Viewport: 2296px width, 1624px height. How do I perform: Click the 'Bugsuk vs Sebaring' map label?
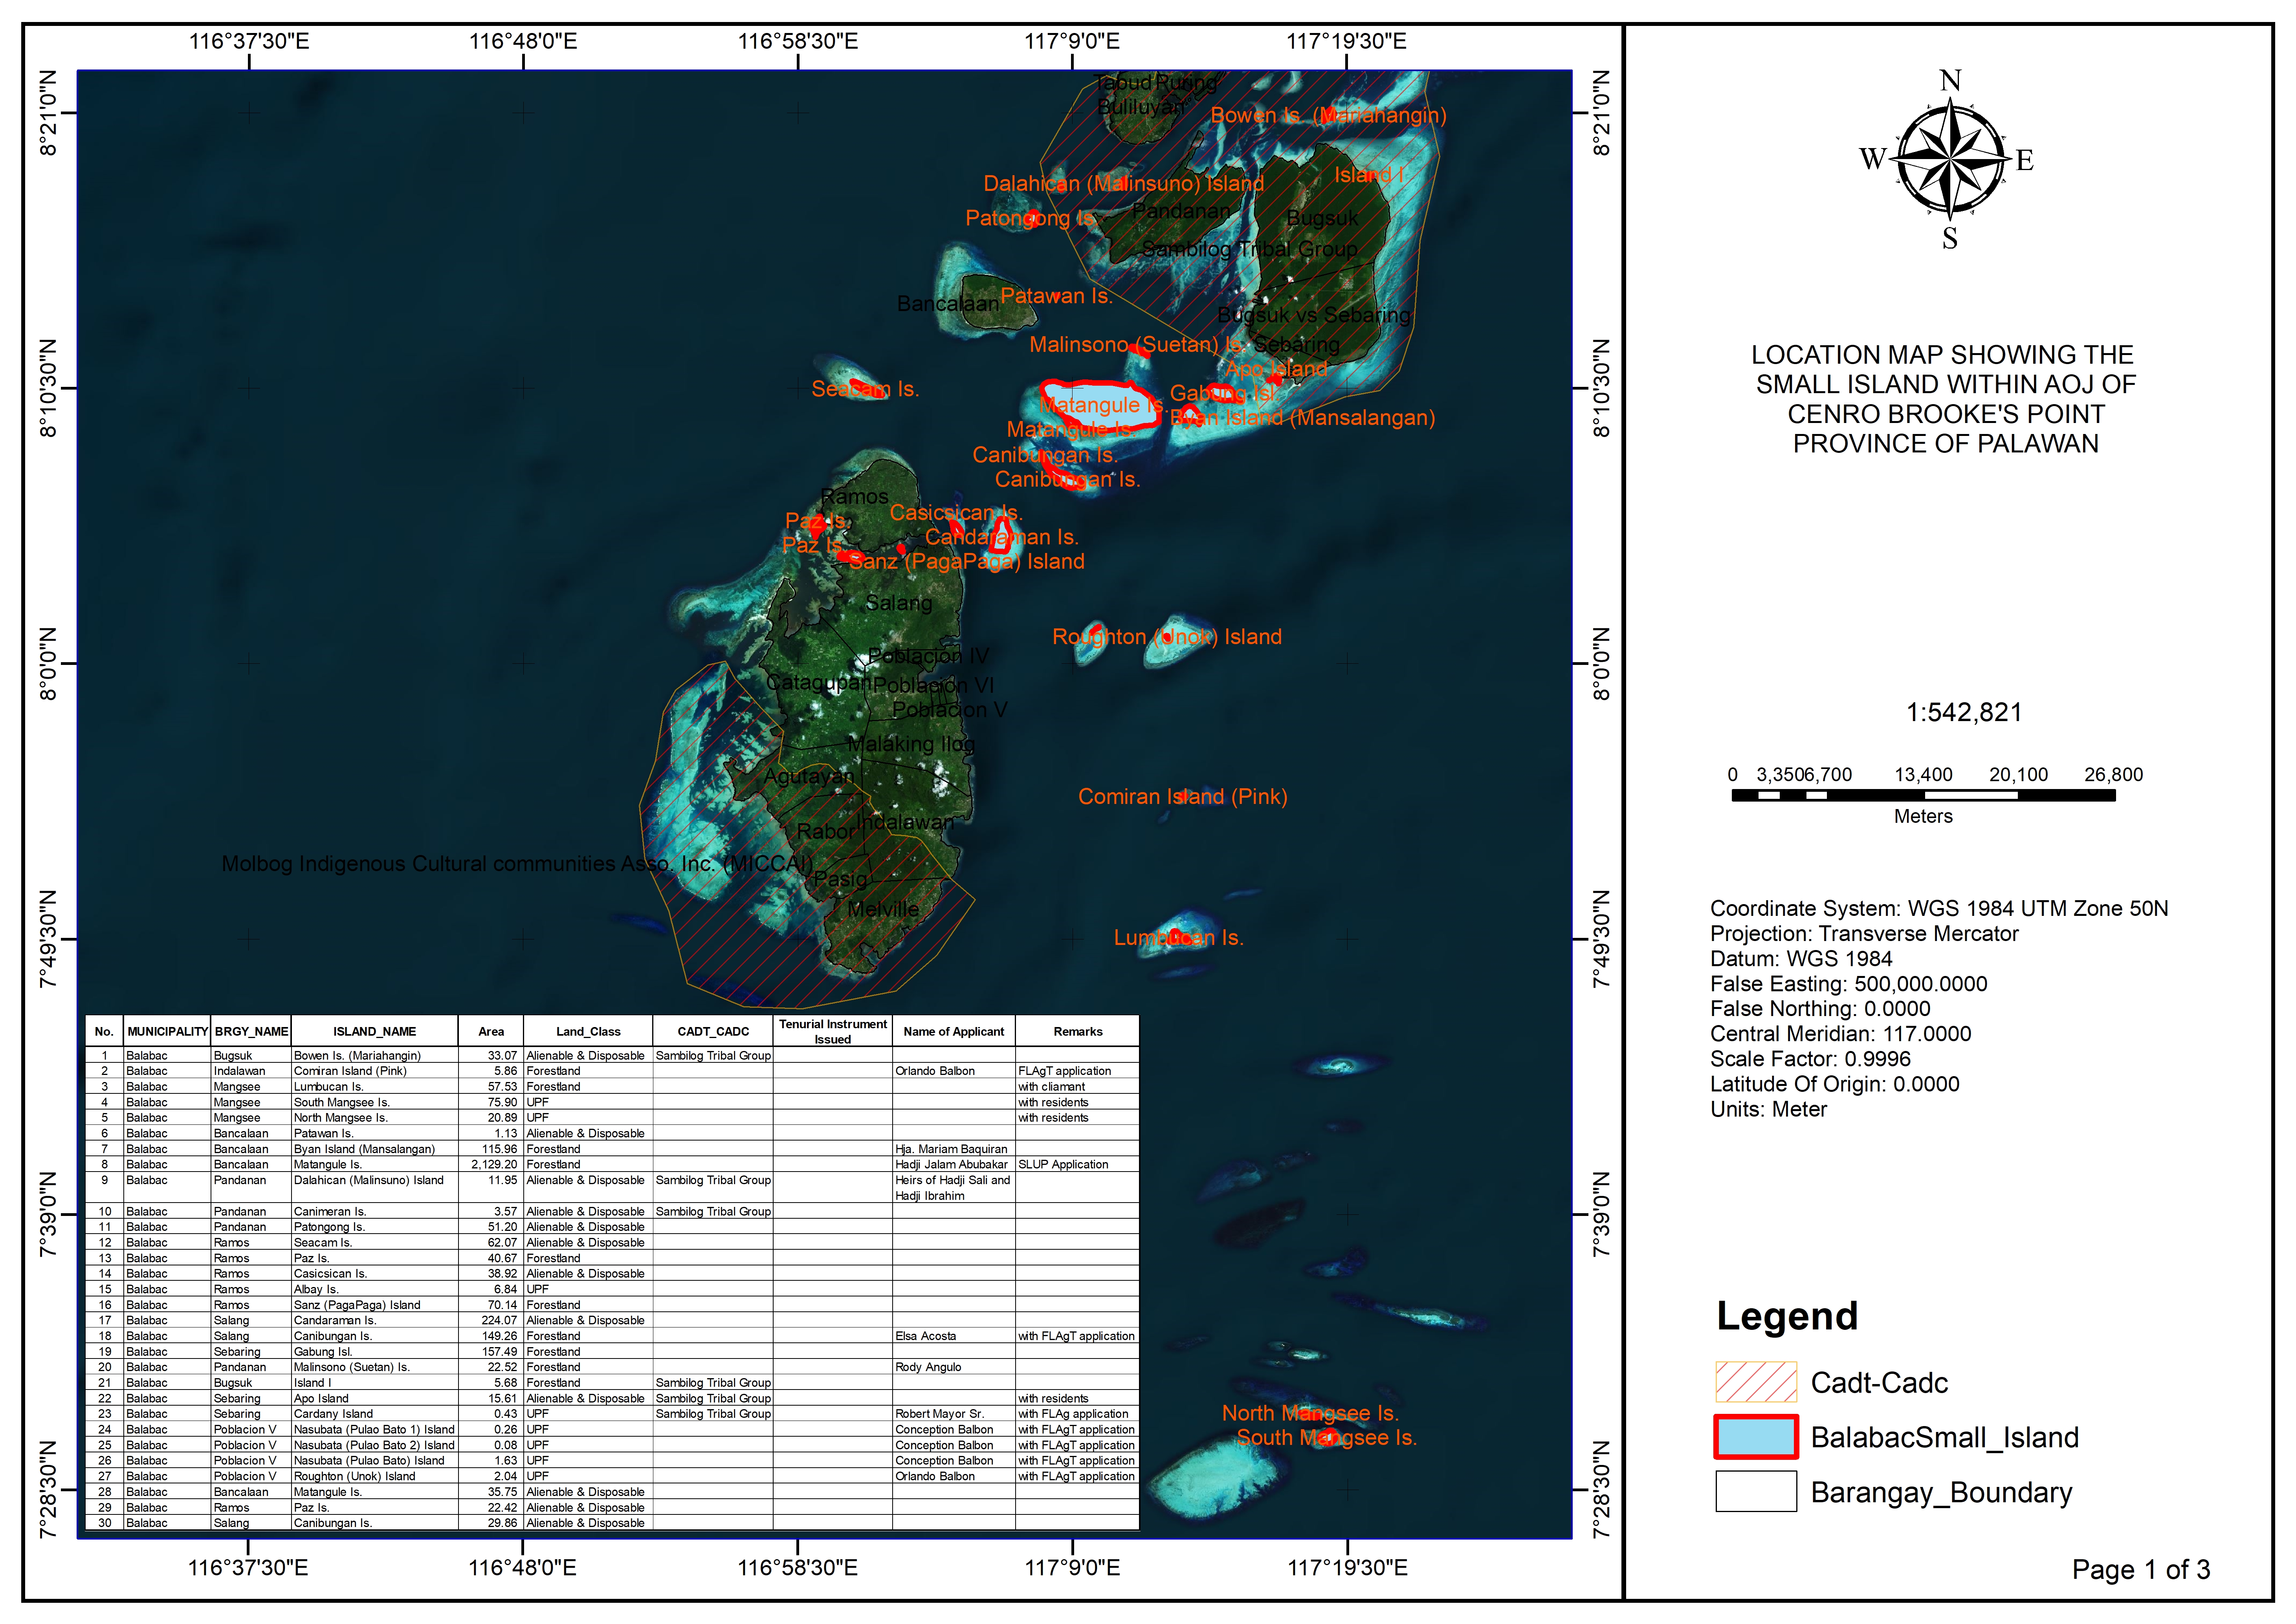[1313, 314]
